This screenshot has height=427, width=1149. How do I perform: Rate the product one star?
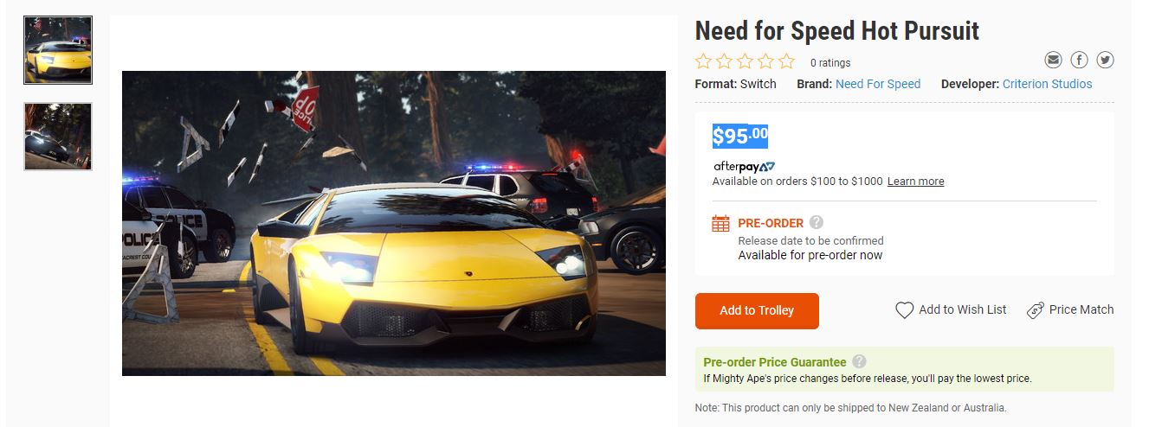point(703,61)
